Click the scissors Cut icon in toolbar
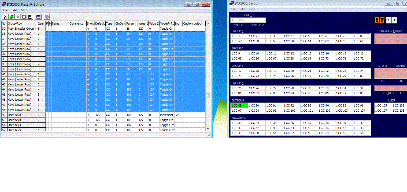The height and width of the screenshot is (192, 407). click(5, 17)
